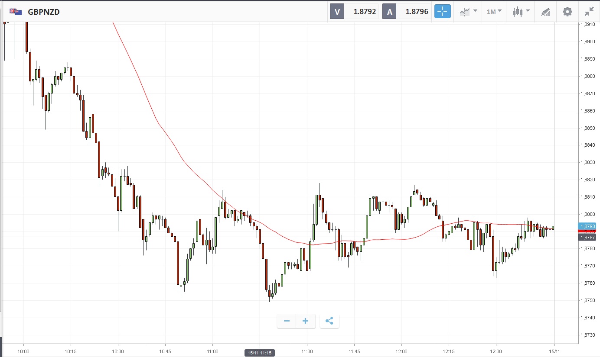Zoom in the chart with plus button
Screen dimensions: 600x357
pyautogui.click(x=306, y=321)
